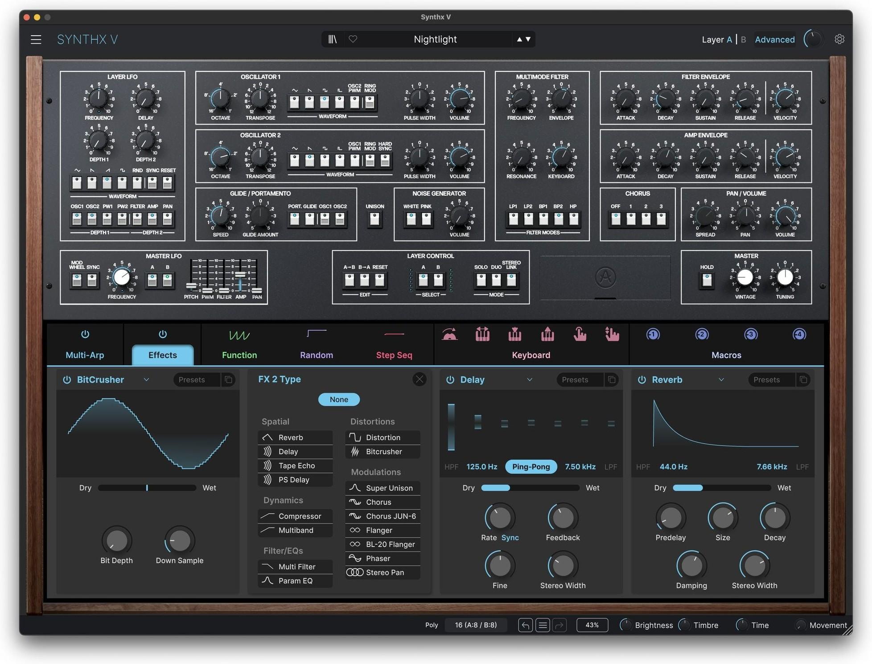The width and height of the screenshot is (872, 664).
Task: Select Macro 3 icon
Action: 751,334
